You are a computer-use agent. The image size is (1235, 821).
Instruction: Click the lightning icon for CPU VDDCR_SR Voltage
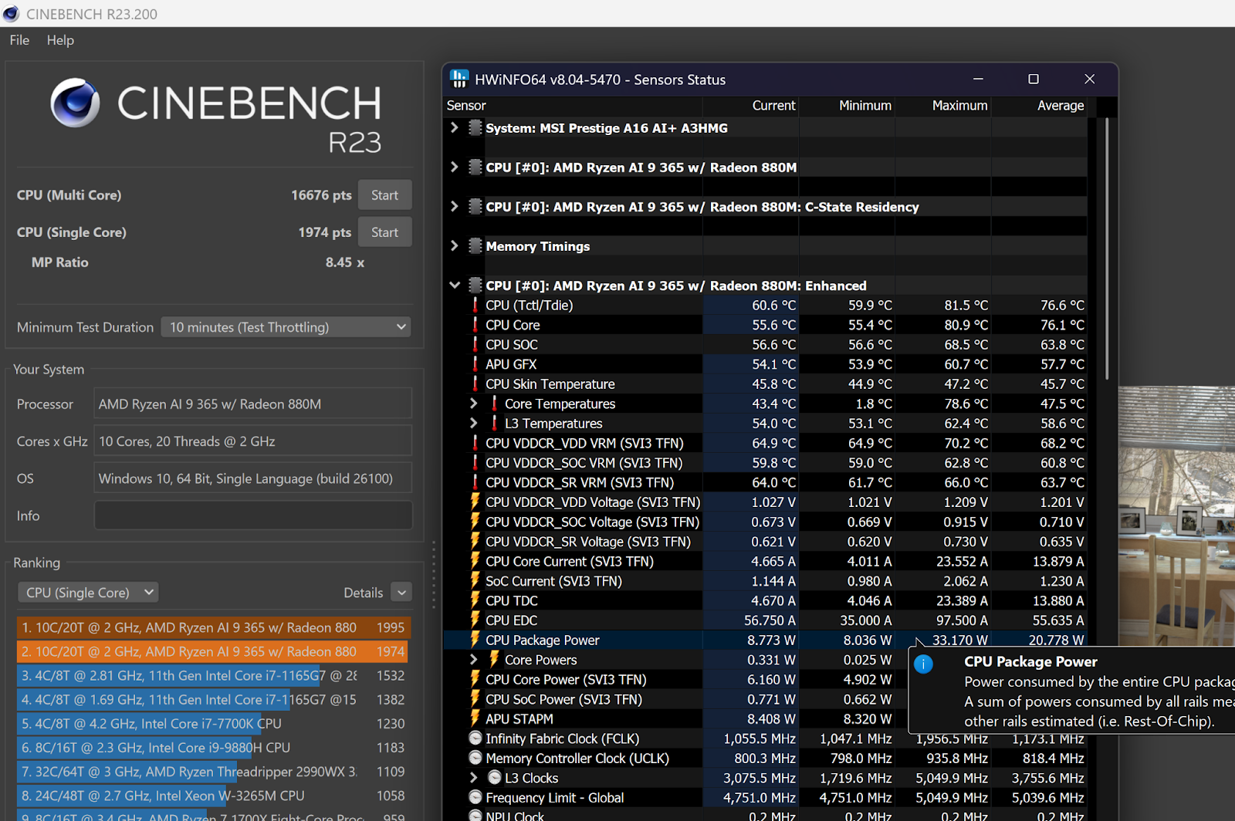click(x=475, y=542)
